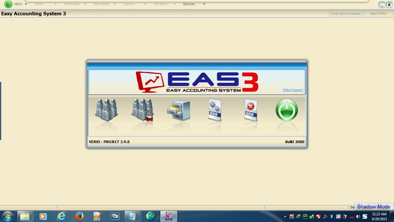The image size is (394, 222).
Task: Click the Tutup Semua Halaman button
Action: click(345, 14)
